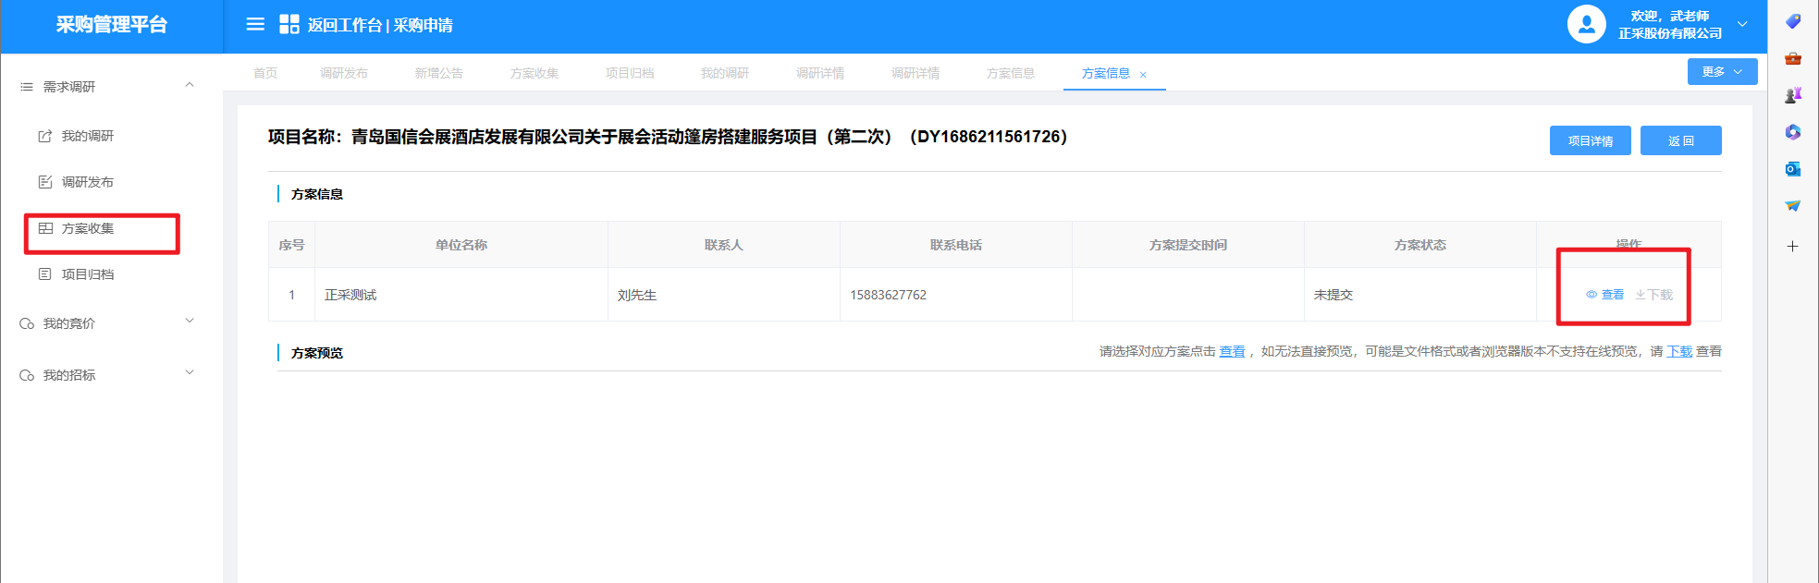This screenshot has width=1819, height=583.
Task: Expand the 我的招标 menu section
Action: pos(190,373)
